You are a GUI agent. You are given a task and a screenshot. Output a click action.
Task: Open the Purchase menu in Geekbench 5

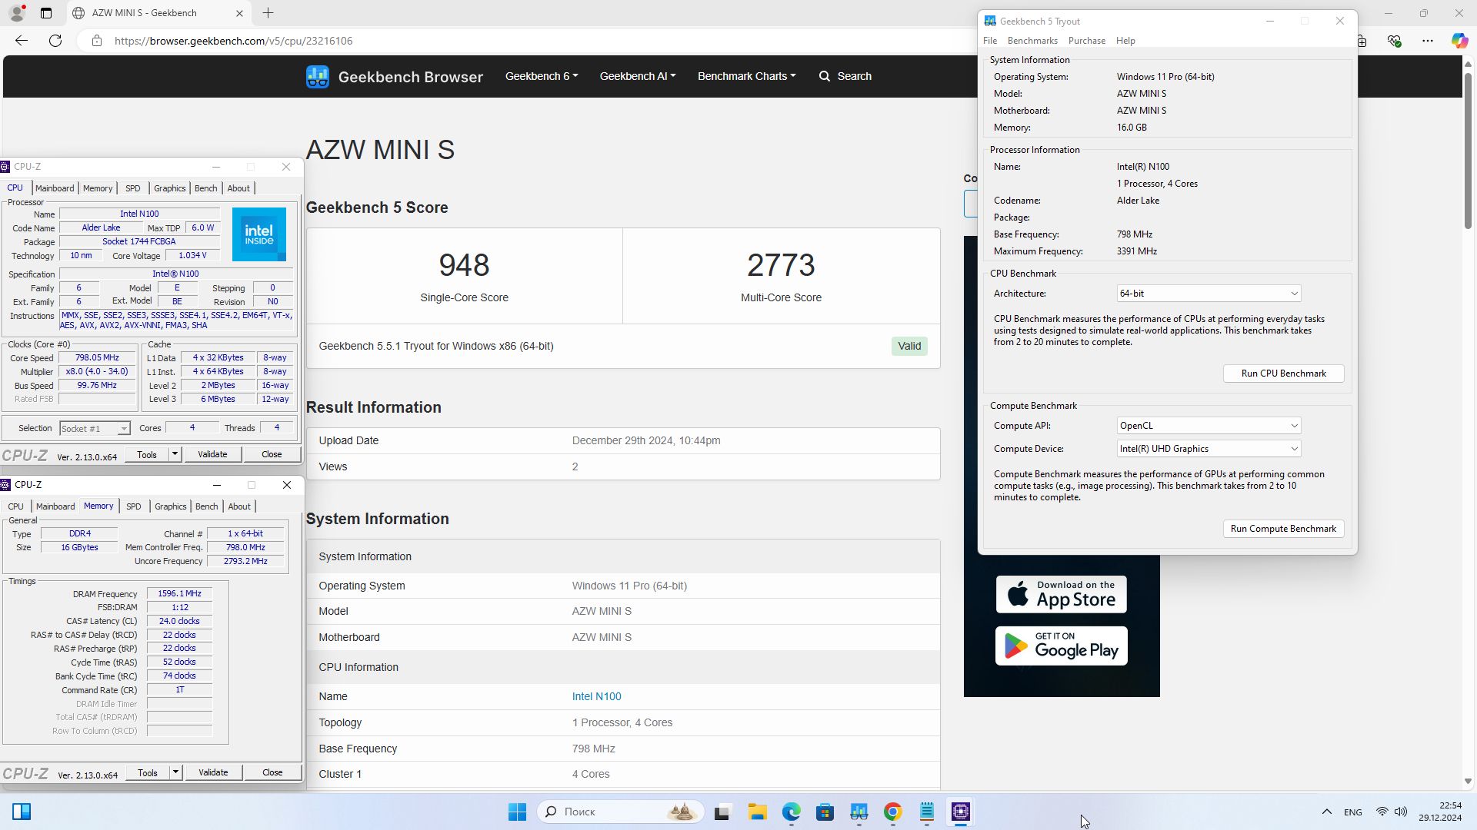coord(1086,41)
